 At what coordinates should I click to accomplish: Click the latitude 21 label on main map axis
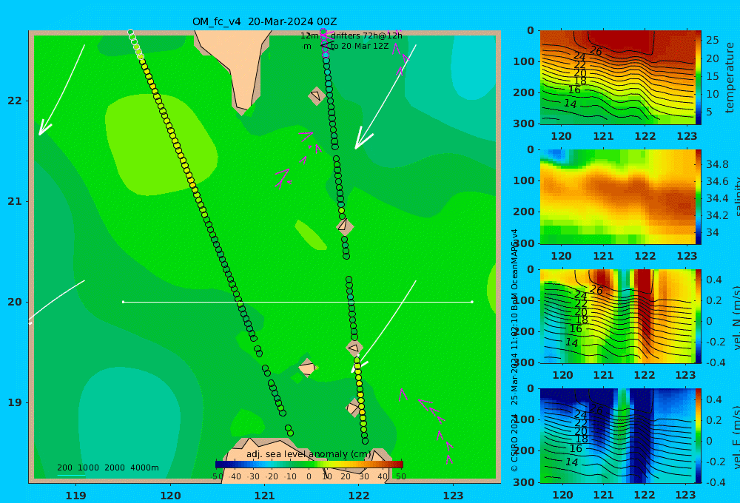point(15,201)
